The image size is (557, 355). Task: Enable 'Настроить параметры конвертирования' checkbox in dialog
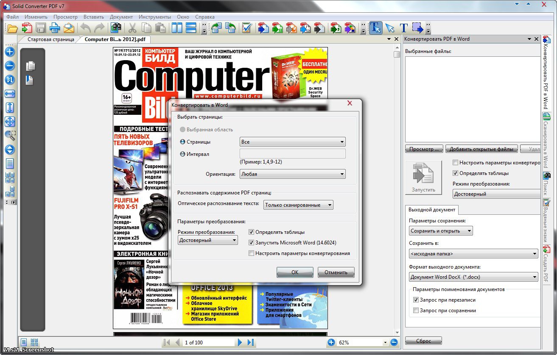(x=252, y=253)
